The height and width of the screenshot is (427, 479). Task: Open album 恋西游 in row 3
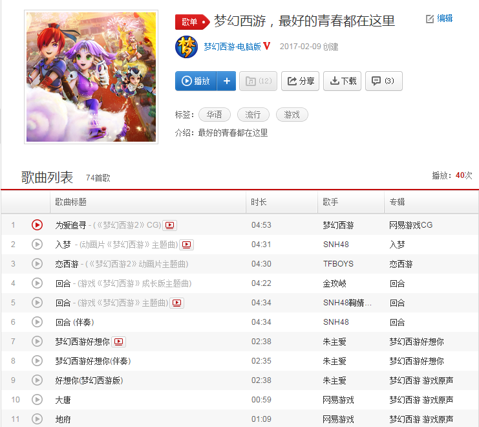401,264
